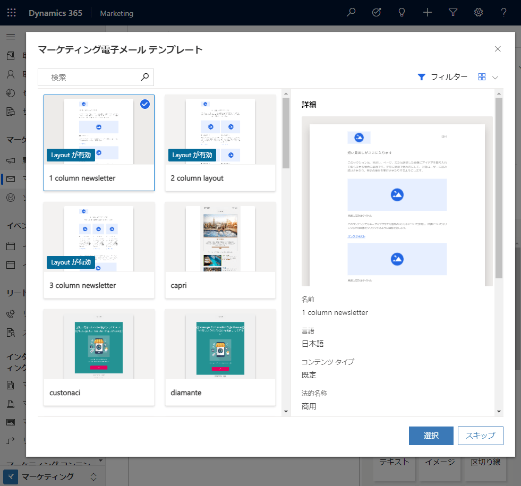Open the settings gear icon

click(x=479, y=13)
